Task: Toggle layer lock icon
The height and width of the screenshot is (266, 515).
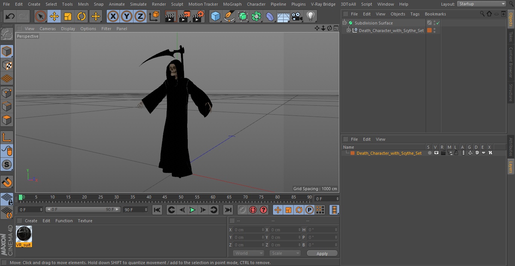Action: 456,153
